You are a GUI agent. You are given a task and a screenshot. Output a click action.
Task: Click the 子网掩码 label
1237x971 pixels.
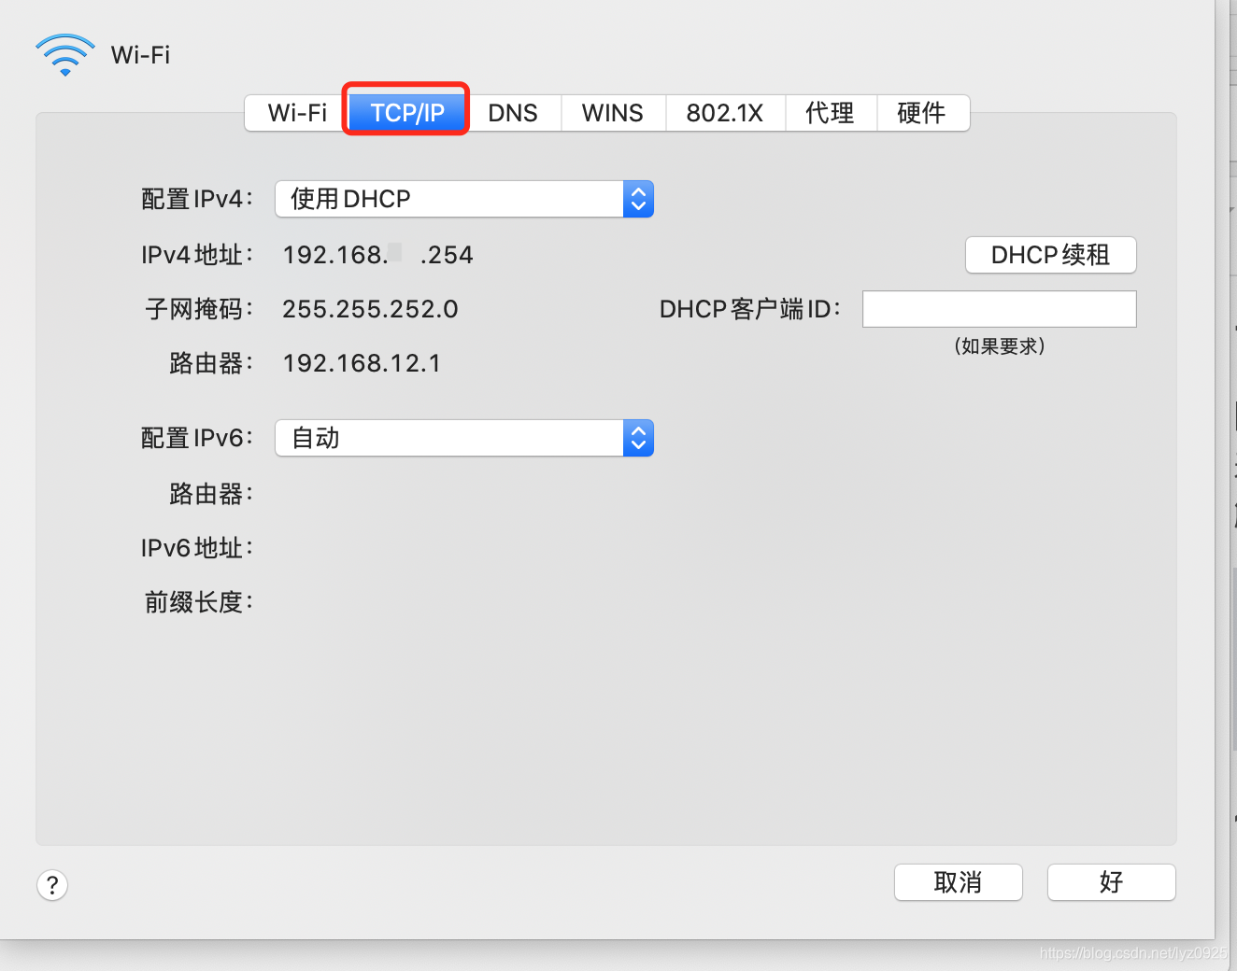pos(198,309)
